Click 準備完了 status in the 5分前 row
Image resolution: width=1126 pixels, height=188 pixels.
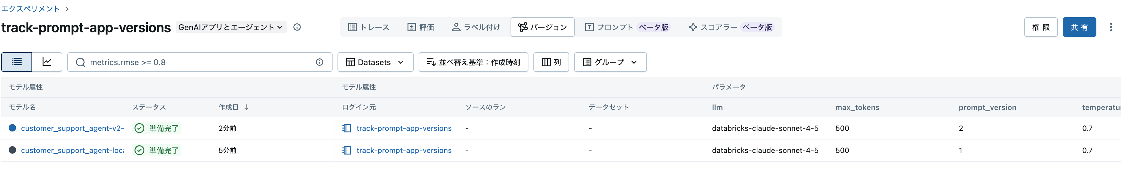pyautogui.click(x=157, y=150)
